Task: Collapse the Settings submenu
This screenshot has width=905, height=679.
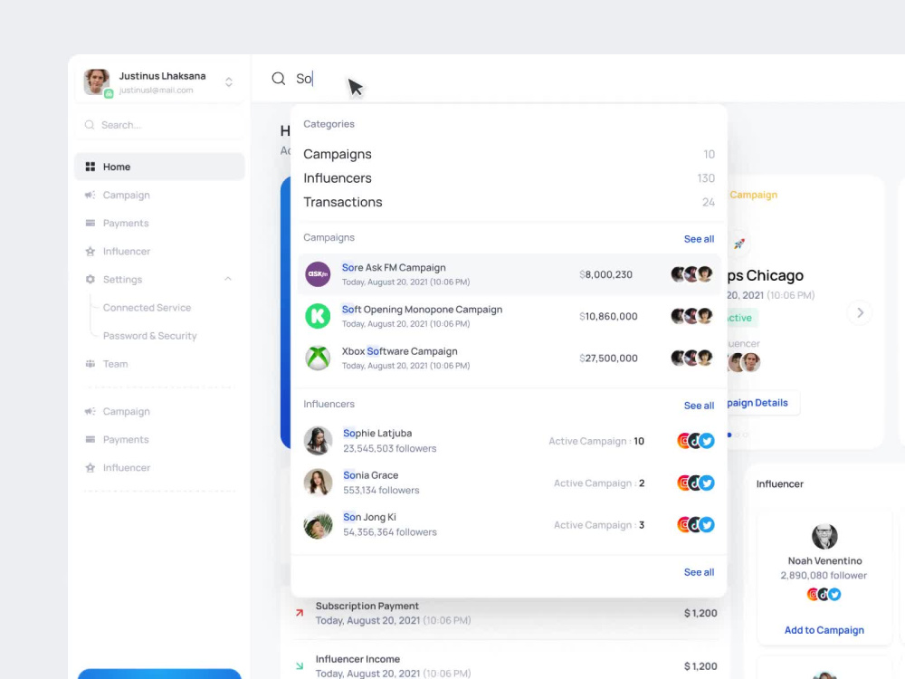Action: pyautogui.click(x=229, y=279)
